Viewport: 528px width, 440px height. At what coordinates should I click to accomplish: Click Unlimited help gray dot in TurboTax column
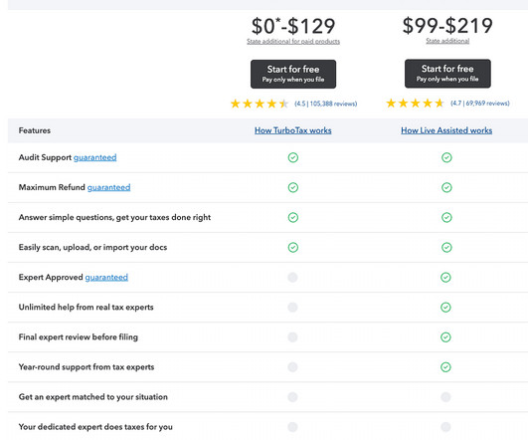292,308
